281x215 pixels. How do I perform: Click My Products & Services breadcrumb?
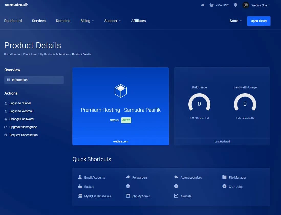pyautogui.click(x=54, y=54)
